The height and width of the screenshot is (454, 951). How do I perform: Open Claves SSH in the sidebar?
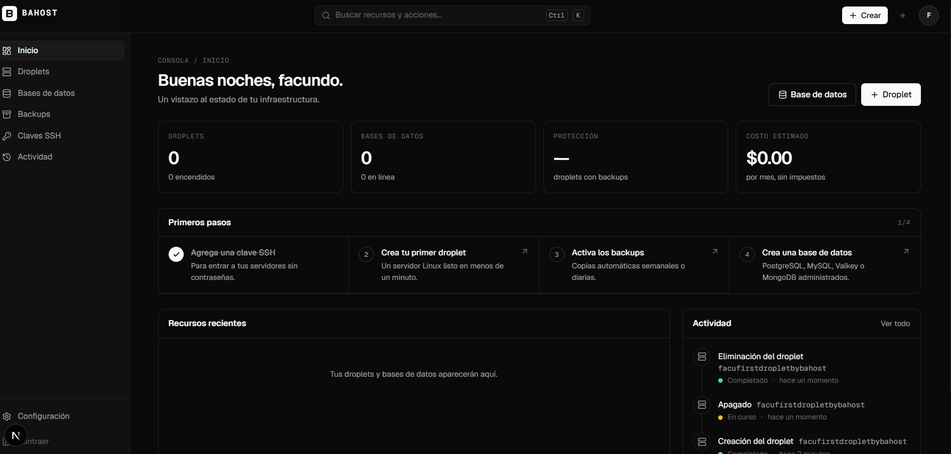click(x=62, y=136)
